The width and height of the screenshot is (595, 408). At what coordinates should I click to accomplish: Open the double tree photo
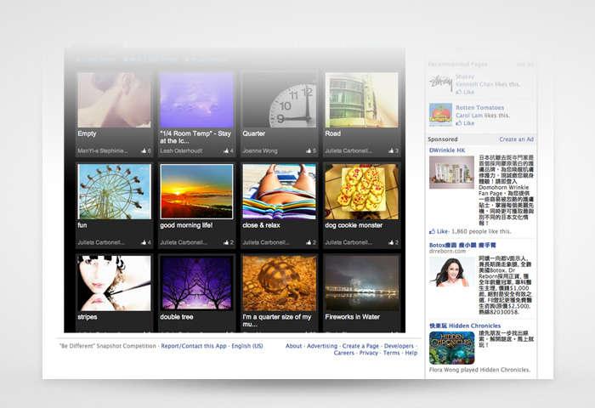point(196,283)
